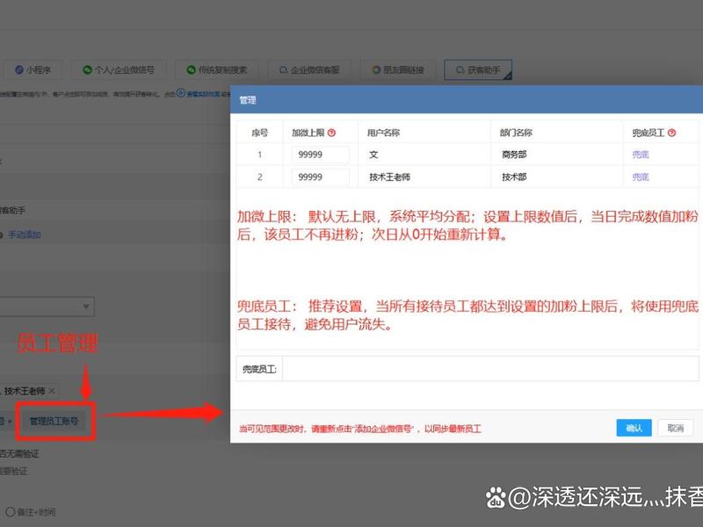The image size is (703, 527).
Task: Click the 管理 dialog title
Action: [248, 100]
